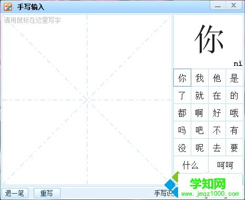This screenshot has height=200, width=245.
Task: Select candidate character 去
Action: [217, 147]
